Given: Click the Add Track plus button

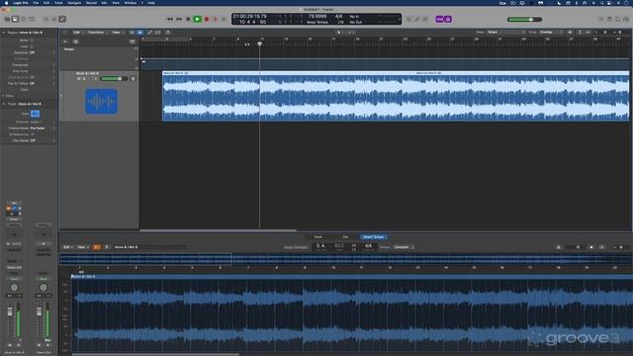Looking at the screenshot, I should point(65,42).
